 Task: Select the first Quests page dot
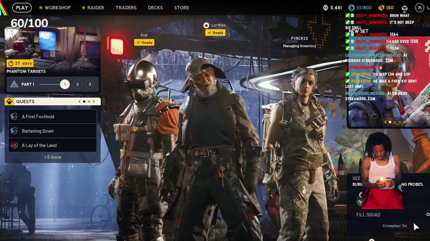click(84, 101)
